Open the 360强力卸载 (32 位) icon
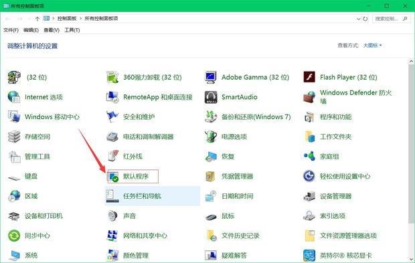 (x=112, y=77)
